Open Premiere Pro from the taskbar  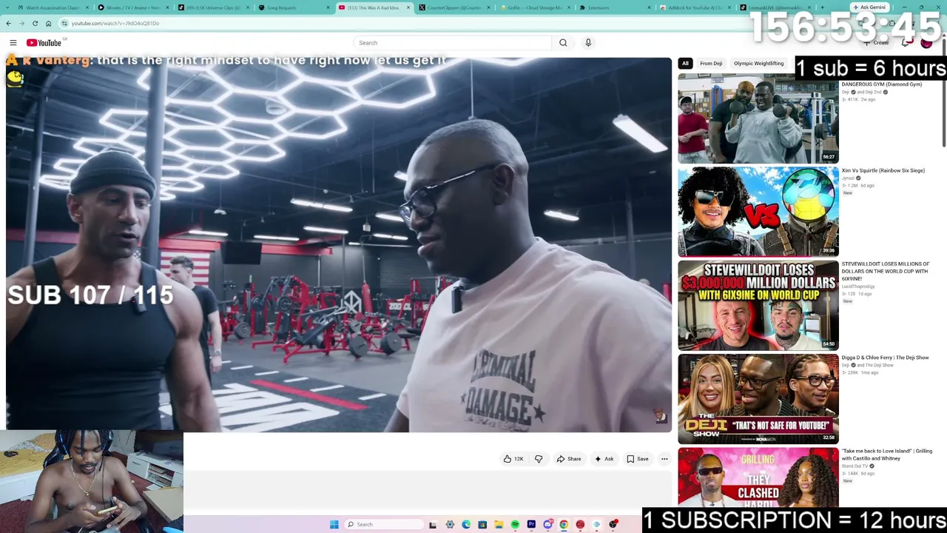point(531,525)
